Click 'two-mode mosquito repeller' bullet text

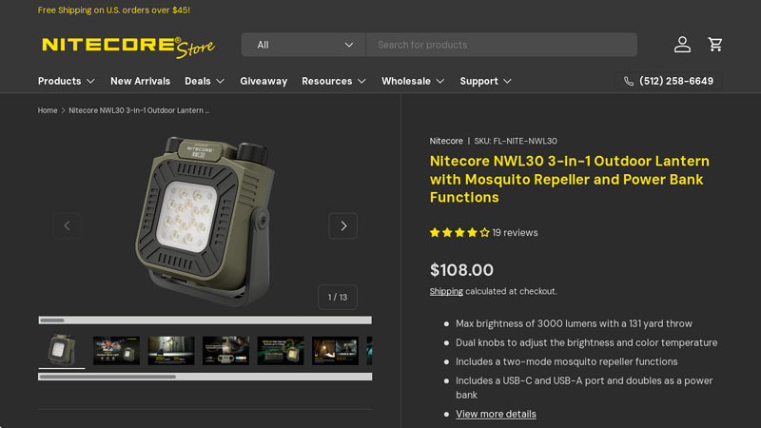[566, 361]
